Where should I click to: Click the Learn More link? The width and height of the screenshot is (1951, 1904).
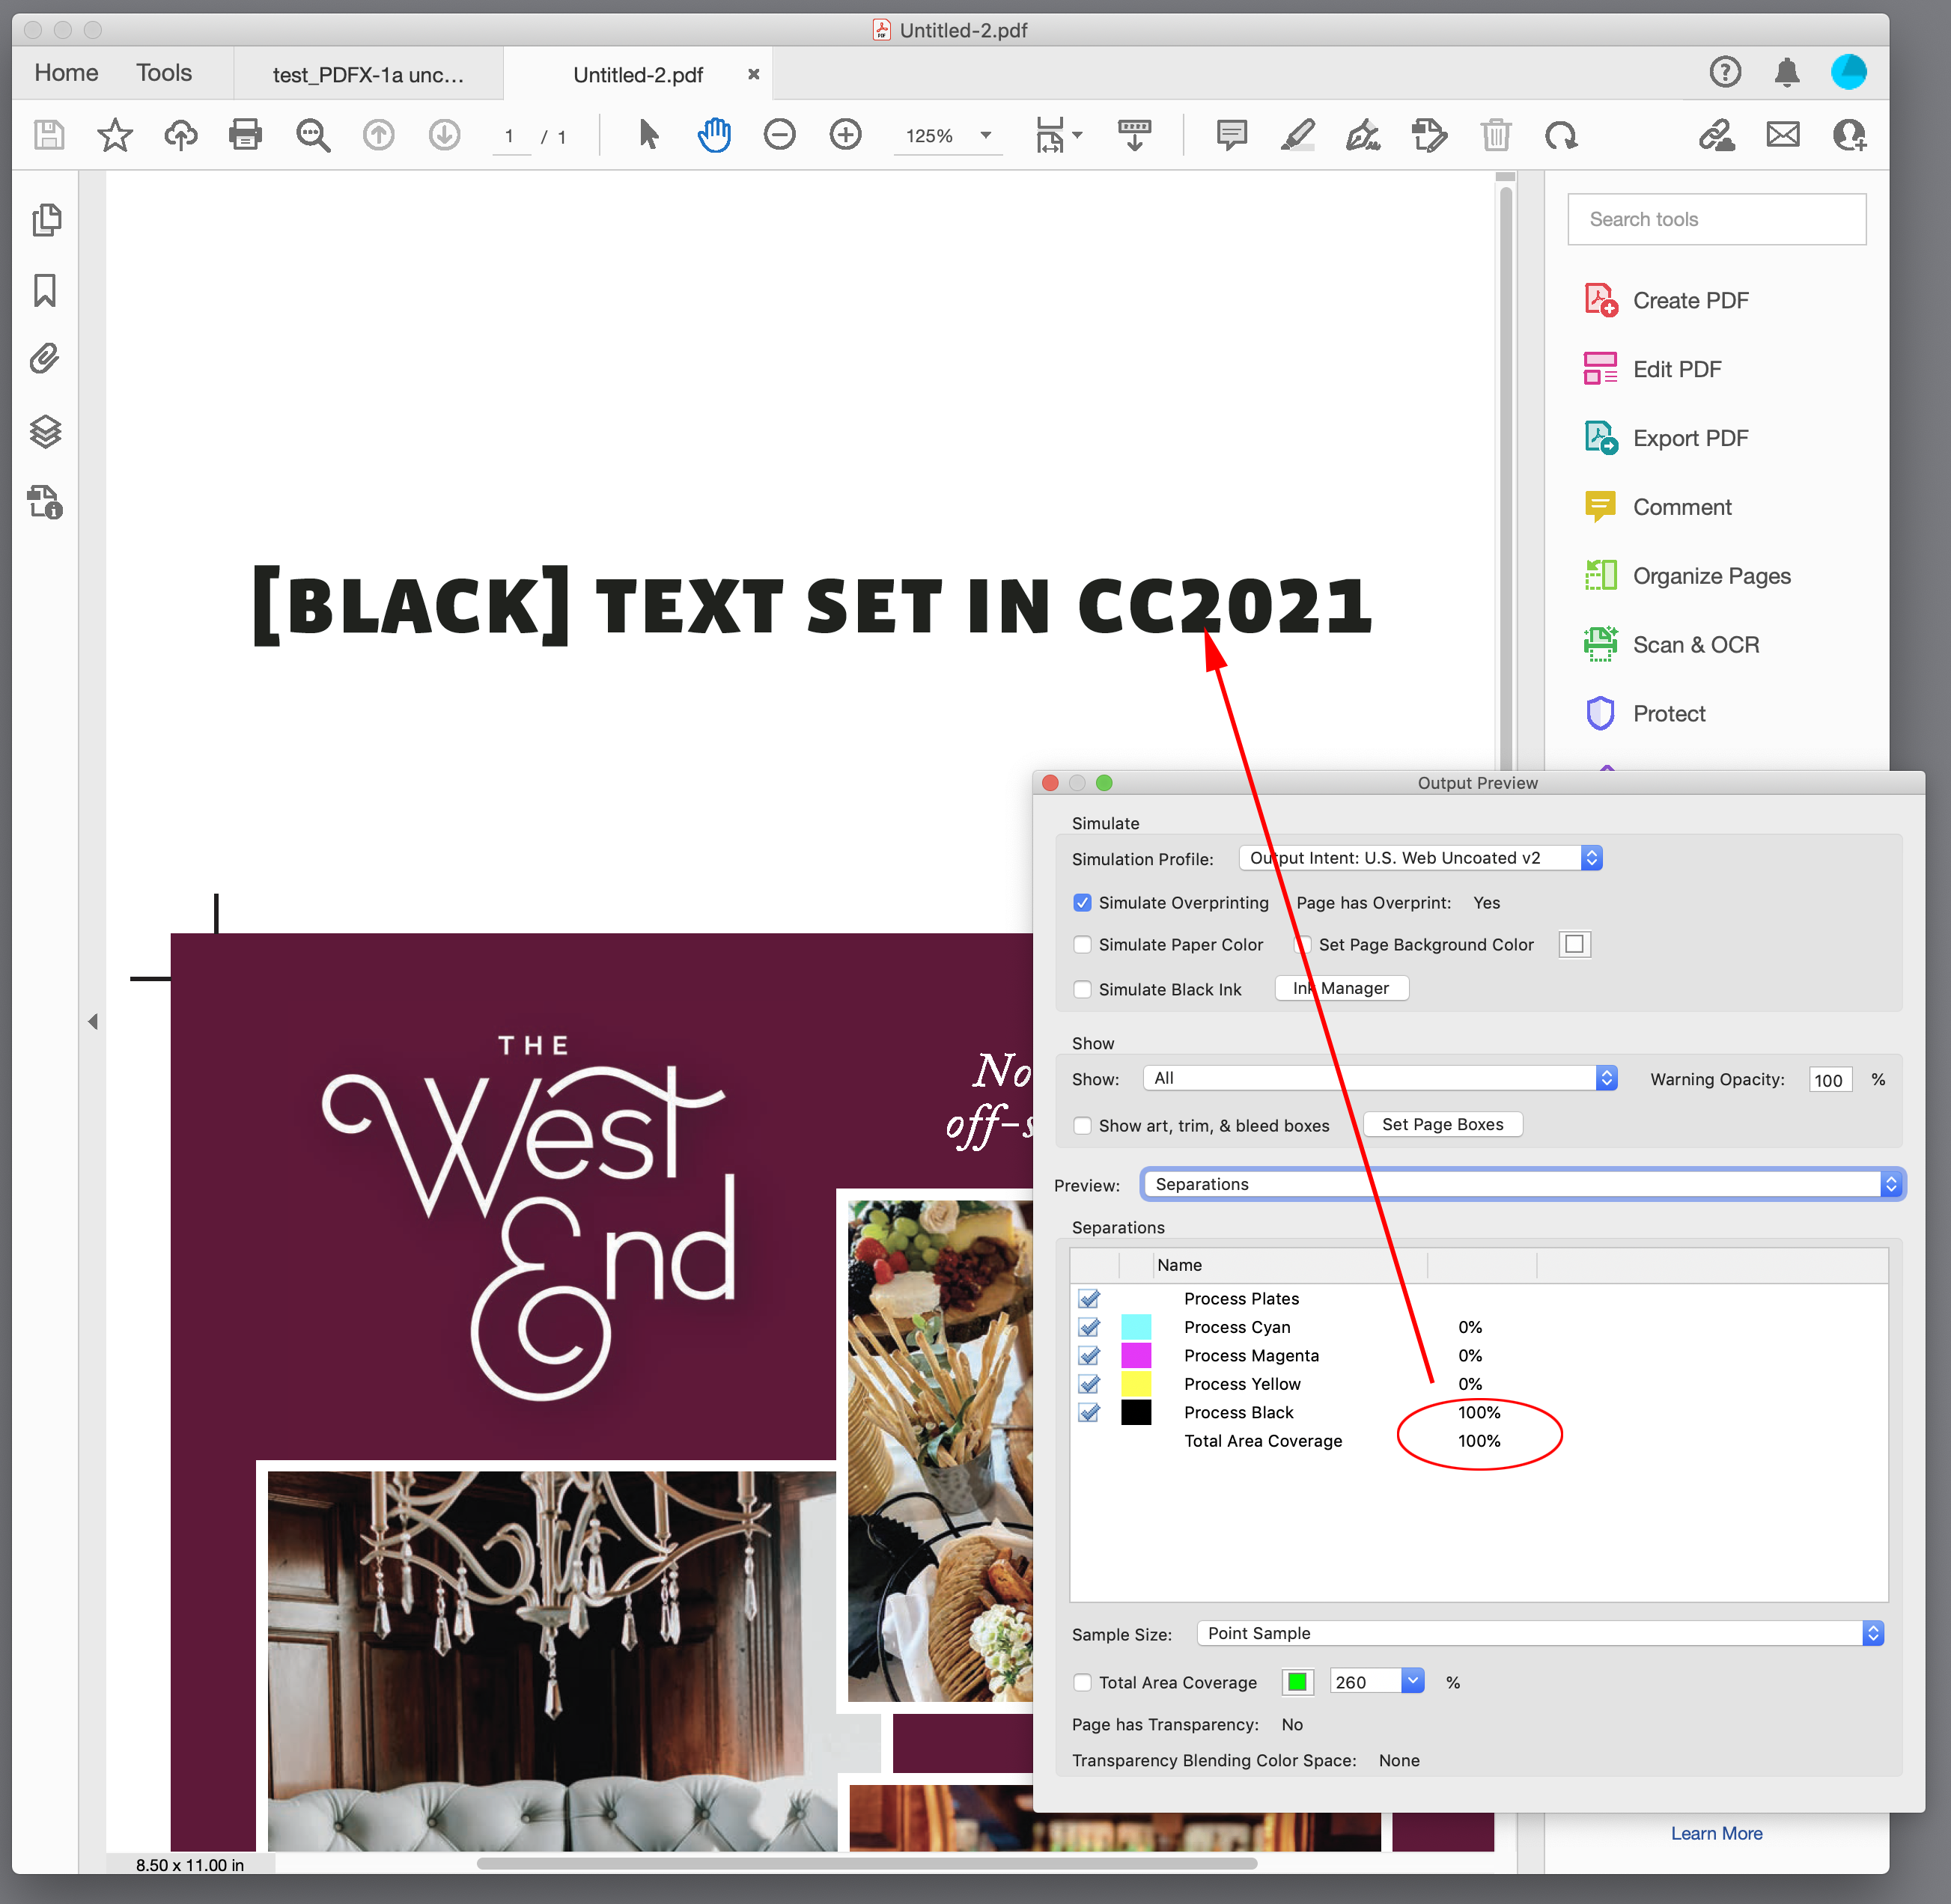[x=1716, y=1833]
